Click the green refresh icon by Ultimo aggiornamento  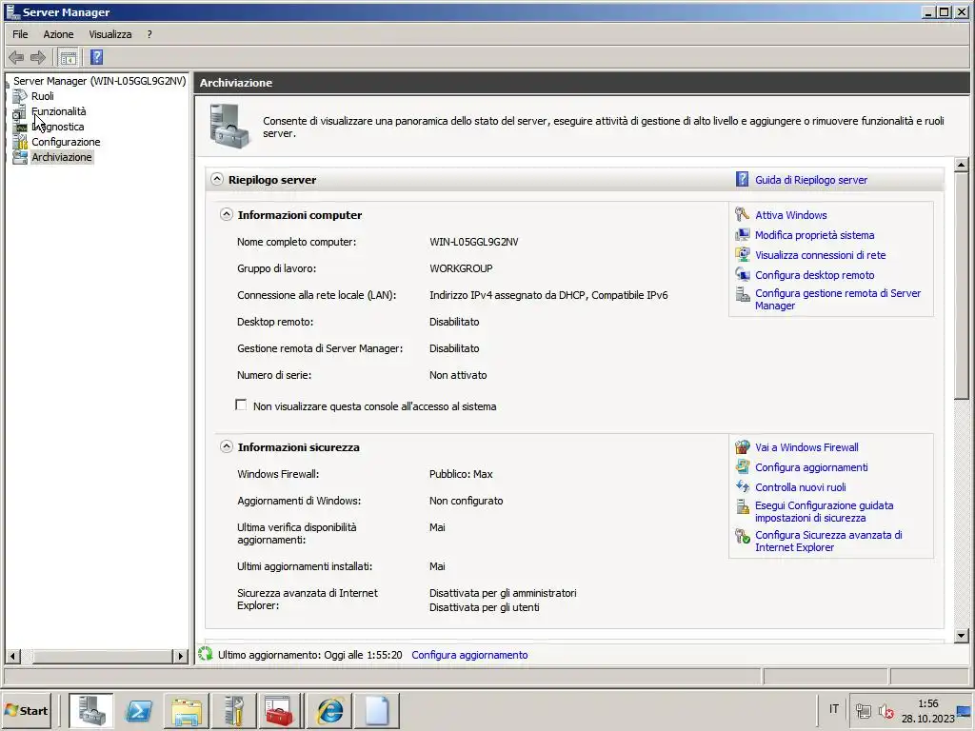206,654
